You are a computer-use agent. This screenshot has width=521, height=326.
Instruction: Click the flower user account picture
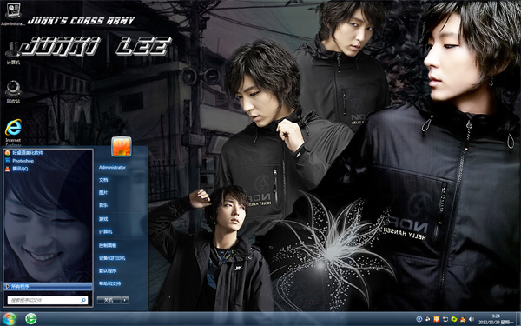click(x=122, y=146)
